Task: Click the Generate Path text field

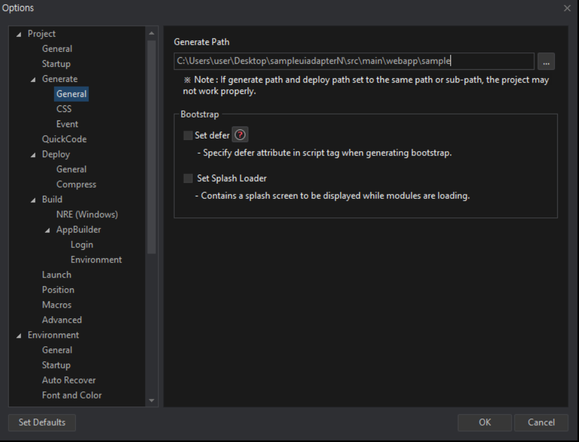Action: point(354,61)
